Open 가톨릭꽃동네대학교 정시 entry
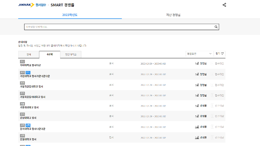The width and height of the screenshot is (260, 146). coord(33,97)
